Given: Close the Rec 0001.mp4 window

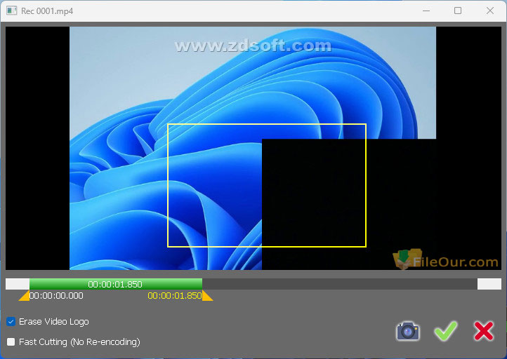Looking at the screenshot, I should (x=490, y=11).
